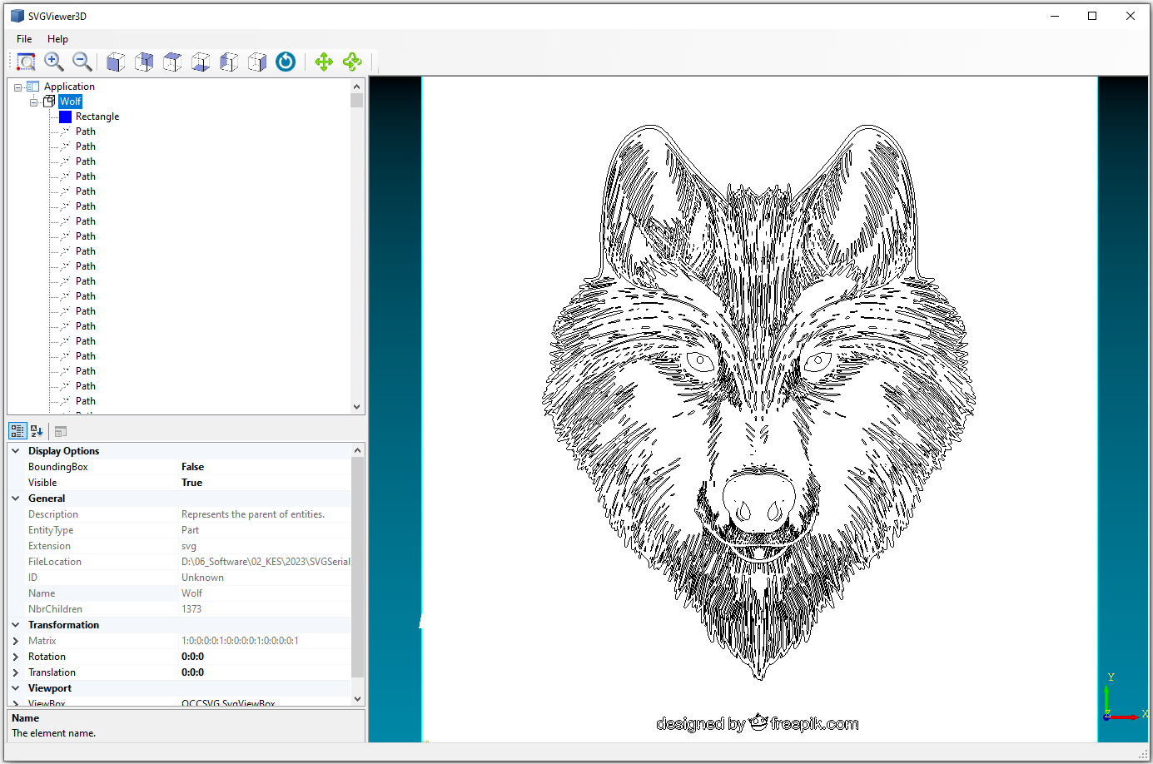1153x764 pixels.
Task: Switch to bottom view cube icon
Action: coord(201,62)
